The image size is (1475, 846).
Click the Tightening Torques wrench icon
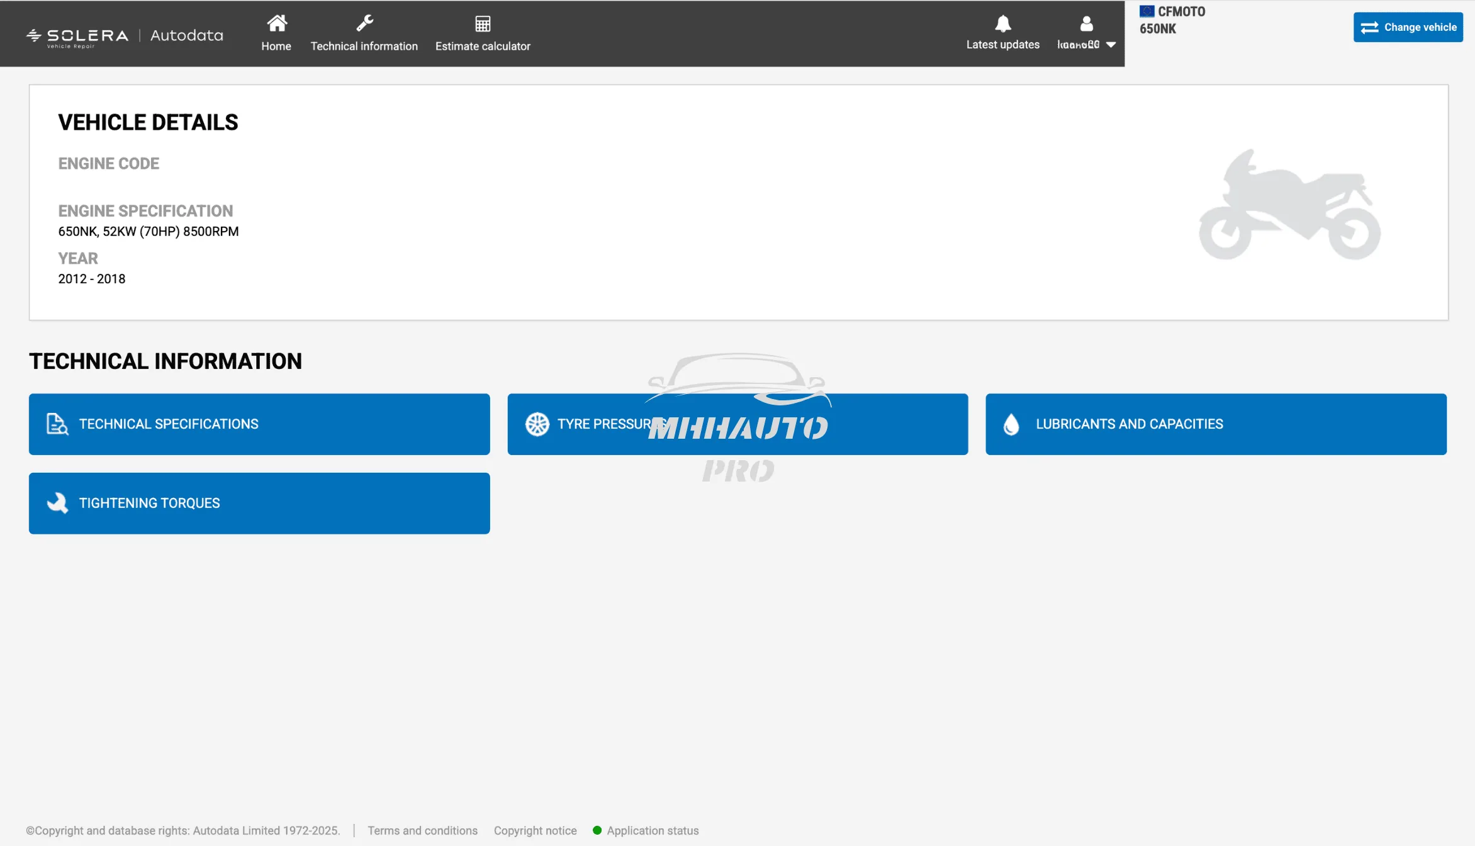[x=57, y=503]
